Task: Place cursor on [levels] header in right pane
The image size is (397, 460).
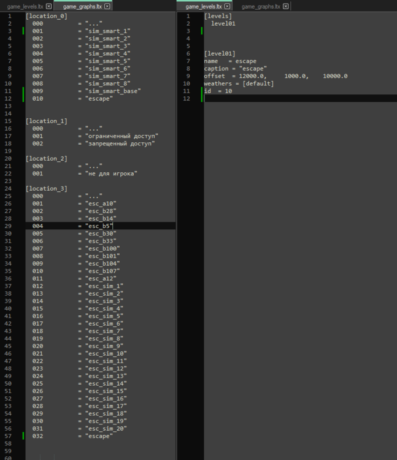Action: 218,16
